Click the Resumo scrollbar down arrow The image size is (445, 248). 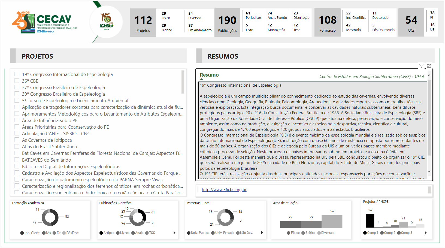(430, 172)
